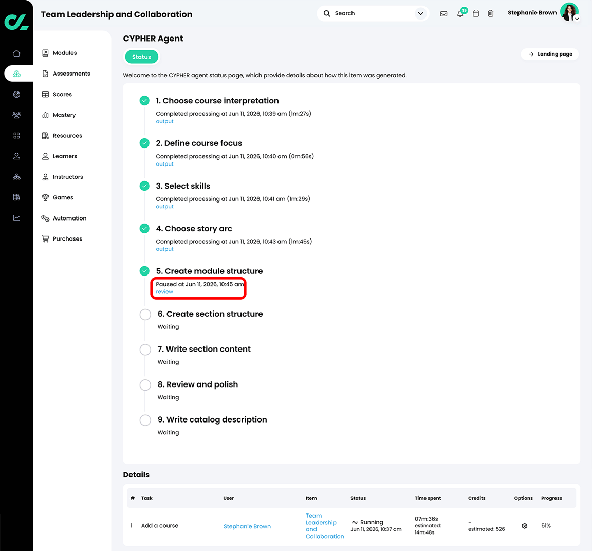This screenshot has height=551, width=592.
Task: Open the organization hierarchy icon in the rail
Action: (16, 177)
